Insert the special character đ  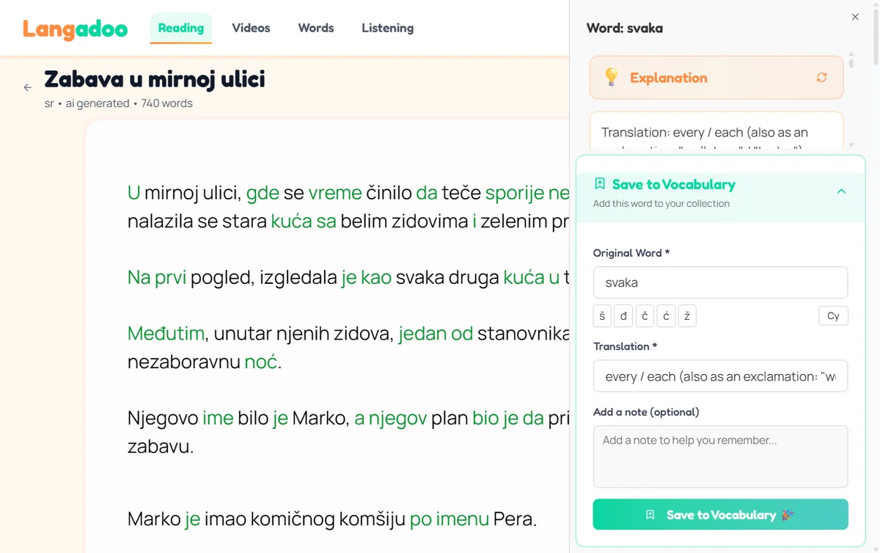click(623, 315)
